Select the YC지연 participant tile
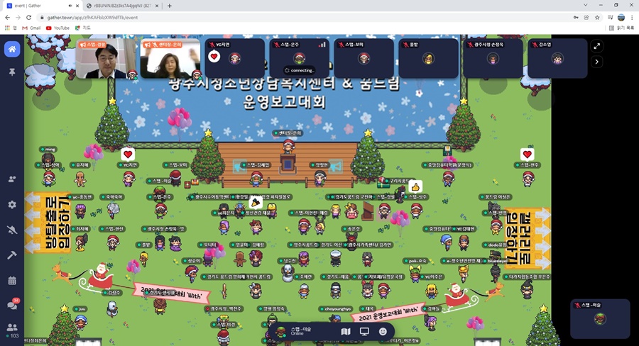639x346 pixels. 235,59
